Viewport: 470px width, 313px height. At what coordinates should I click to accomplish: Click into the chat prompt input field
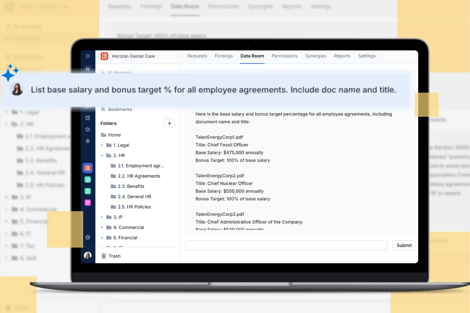tap(286, 245)
